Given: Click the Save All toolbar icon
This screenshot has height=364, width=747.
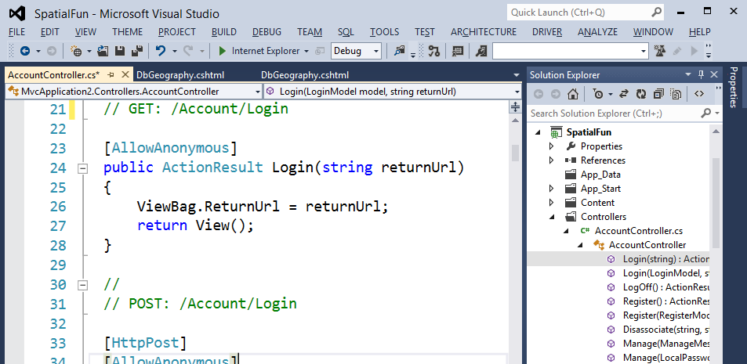Looking at the screenshot, I should point(136,51).
